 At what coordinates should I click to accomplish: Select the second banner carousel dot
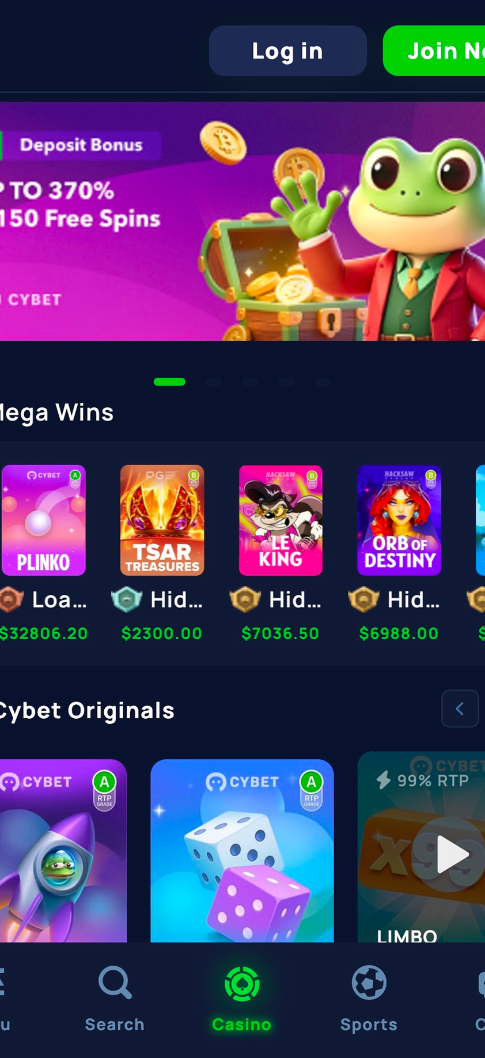click(x=214, y=382)
